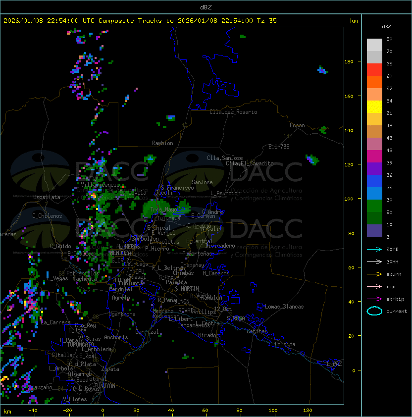Click the 'L_Asuncion' map label
The image size is (412, 417).
click(225, 193)
